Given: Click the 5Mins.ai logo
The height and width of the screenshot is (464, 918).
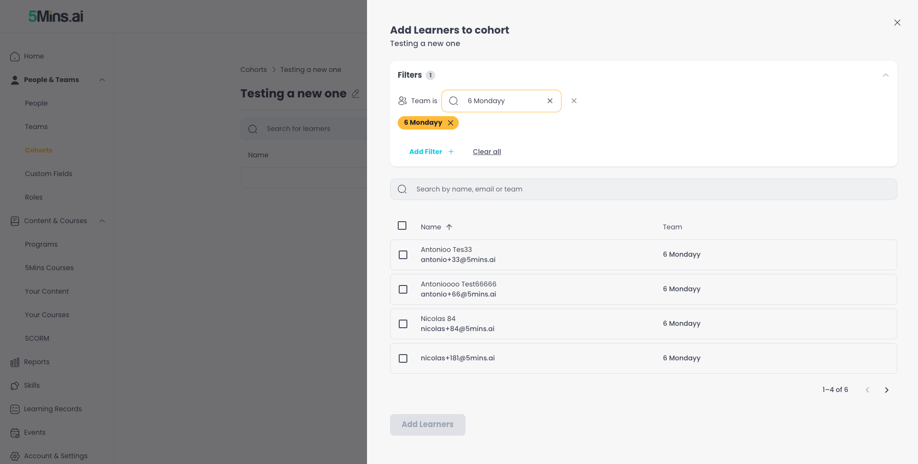Looking at the screenshot, I should tap(56, 16).
